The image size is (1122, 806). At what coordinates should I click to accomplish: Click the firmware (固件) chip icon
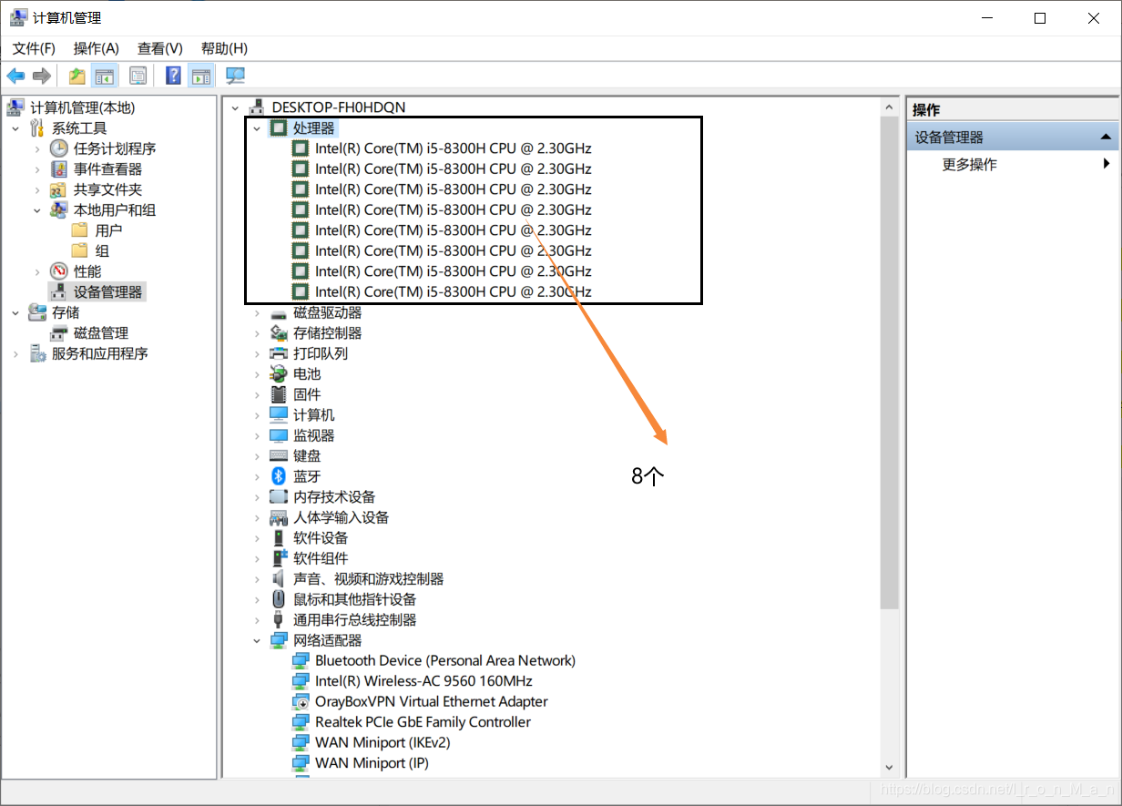[x=279, y=394]
